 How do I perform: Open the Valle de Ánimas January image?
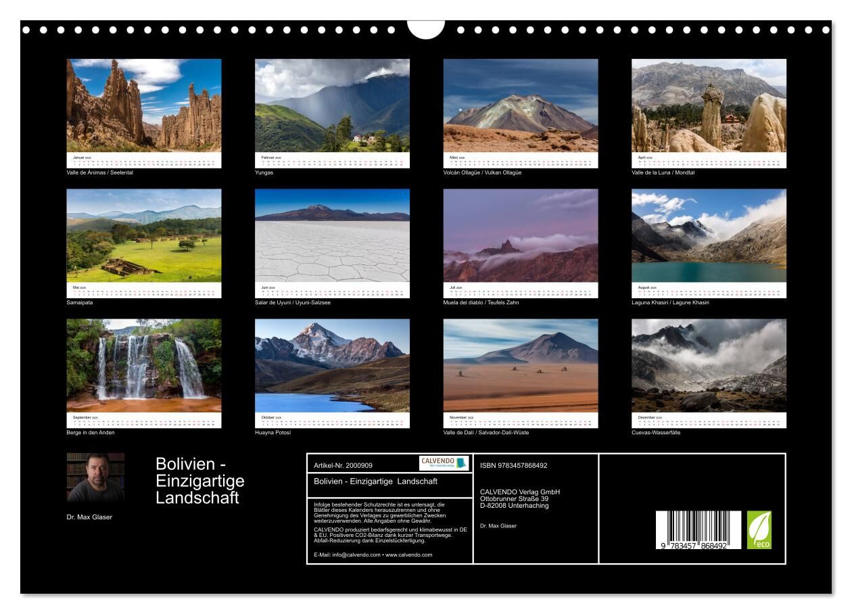(x=143, y=105)
